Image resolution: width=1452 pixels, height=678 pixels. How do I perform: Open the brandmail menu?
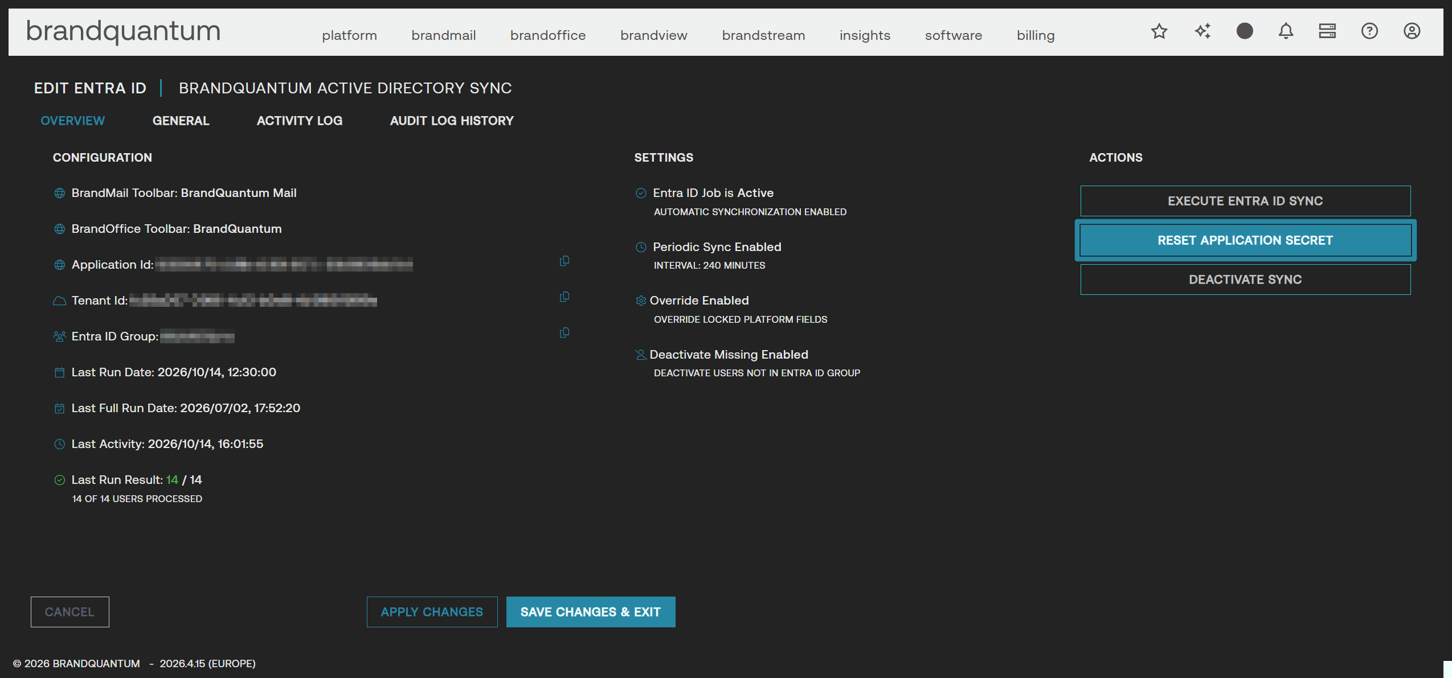444,35
